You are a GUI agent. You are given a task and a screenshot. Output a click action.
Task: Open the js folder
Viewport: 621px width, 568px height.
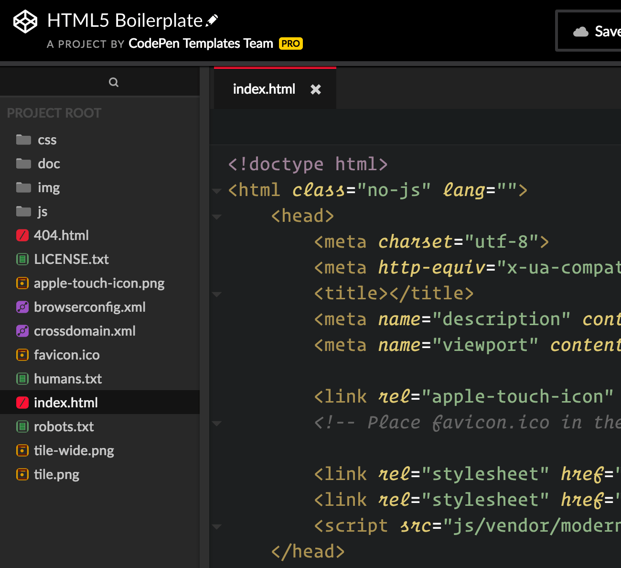42,211
